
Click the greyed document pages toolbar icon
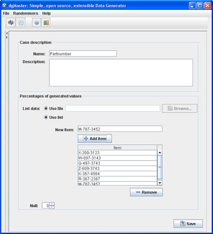point(21,22)
